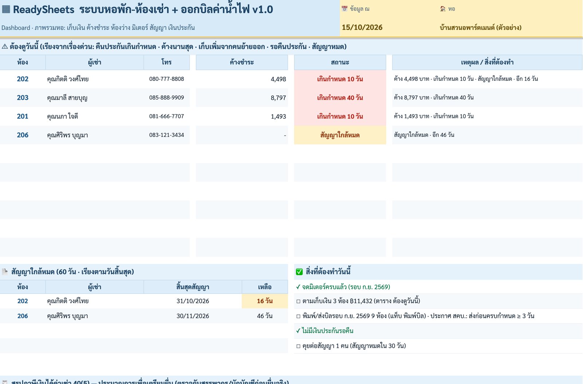
Task: Open room 203 link
Action: click(23, 98)
